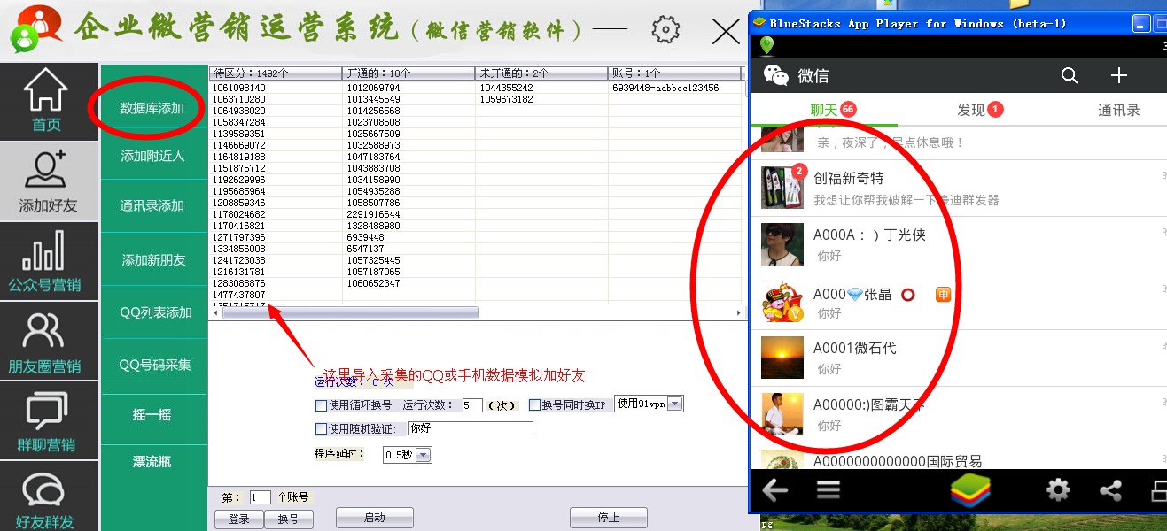The image size is (1167, 531).
Task: Select the cell 1044355242
Action: pyautogui.click(x=541, y=88)
